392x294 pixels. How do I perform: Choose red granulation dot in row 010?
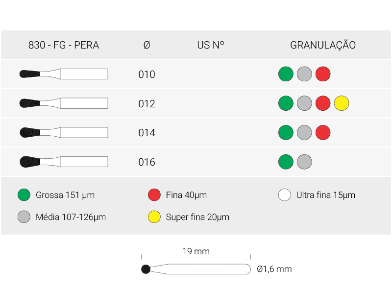(323, 74)
